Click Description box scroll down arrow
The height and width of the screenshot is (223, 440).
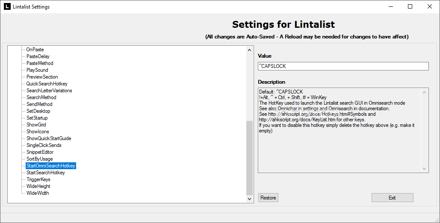pyautogui.click(x=424, y=169)
